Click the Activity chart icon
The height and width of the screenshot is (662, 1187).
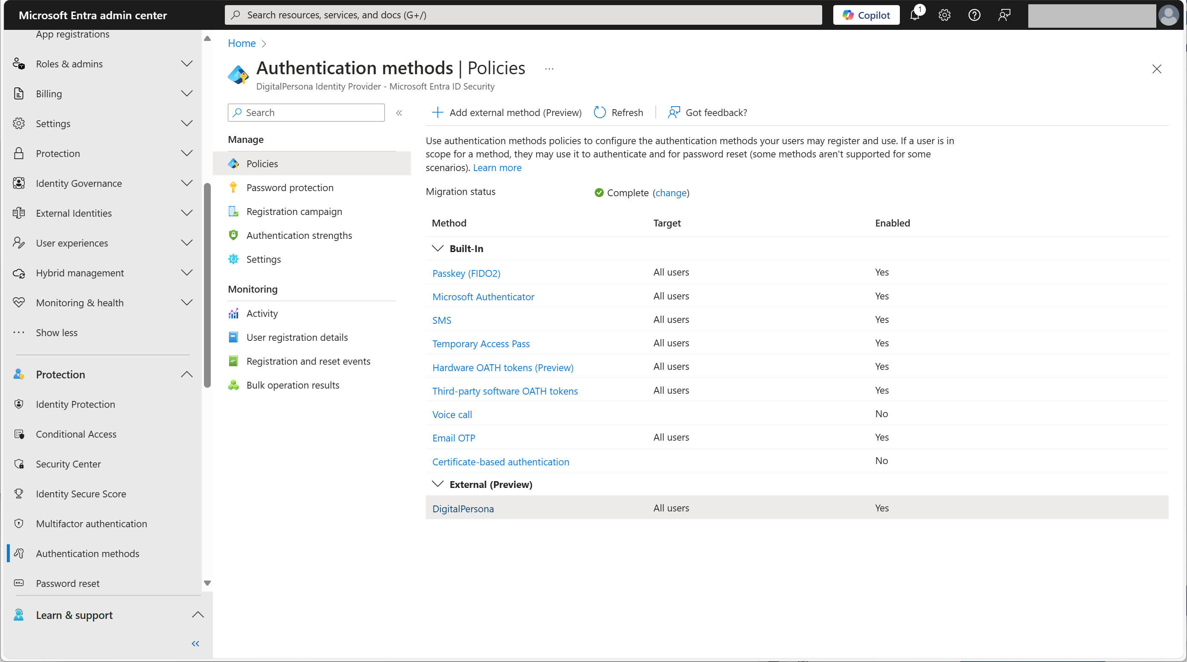(233, 313)
